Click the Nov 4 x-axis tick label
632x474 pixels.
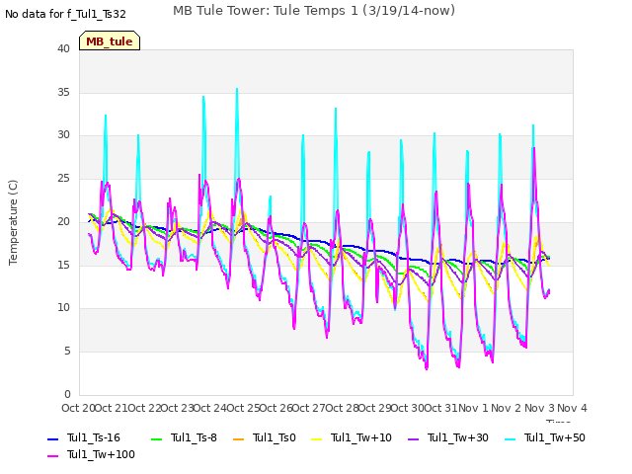coord(572,408)
